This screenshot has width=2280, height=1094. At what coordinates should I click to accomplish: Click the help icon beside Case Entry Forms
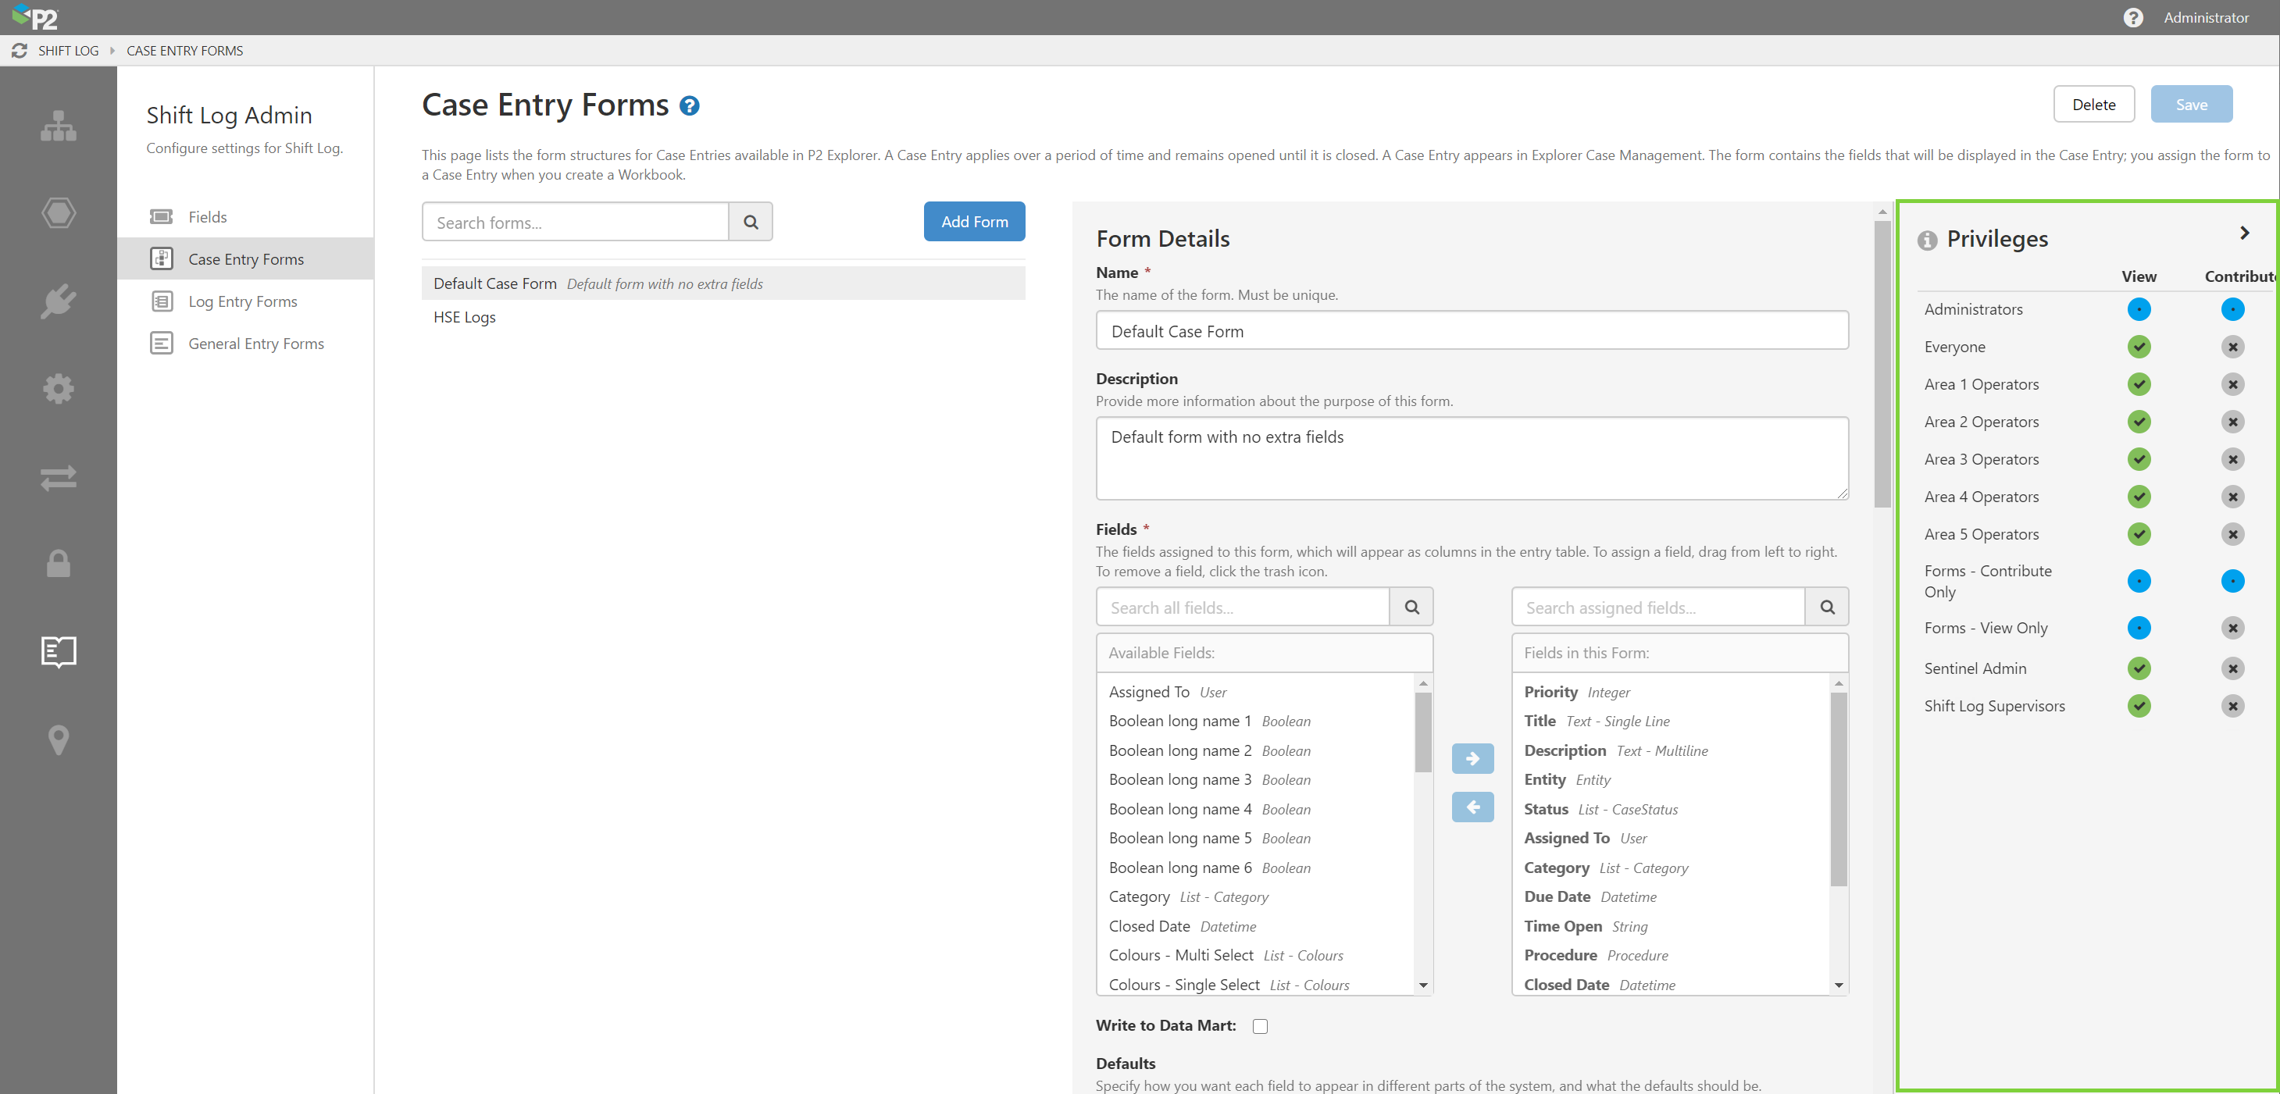[x=690, y=106]
